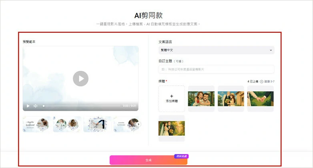Mute the preview video volume icon

pos(36,106)
